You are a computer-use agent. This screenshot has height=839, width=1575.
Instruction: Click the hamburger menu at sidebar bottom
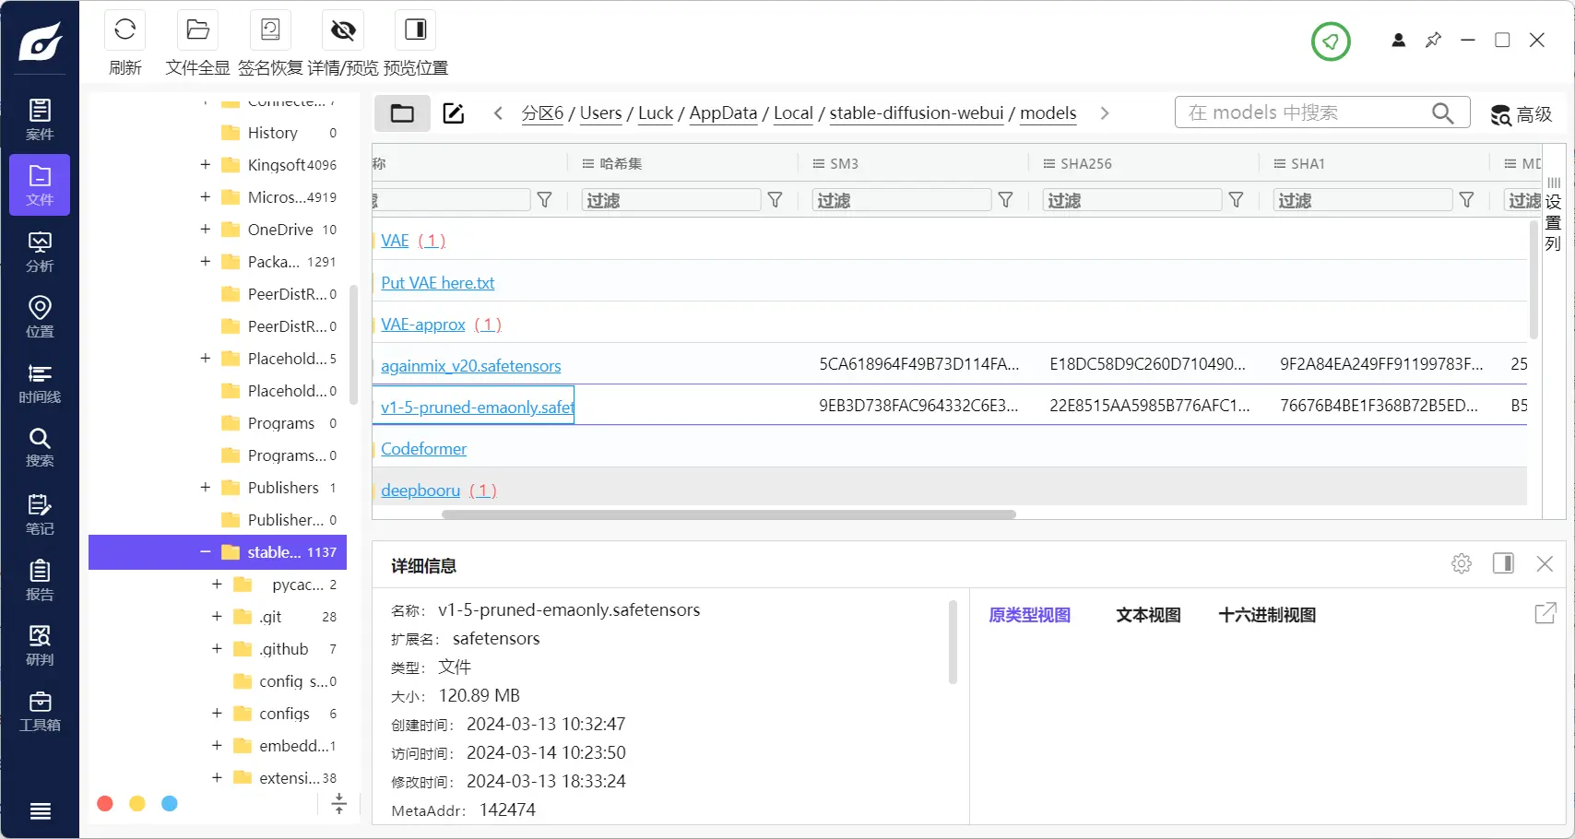40,811
